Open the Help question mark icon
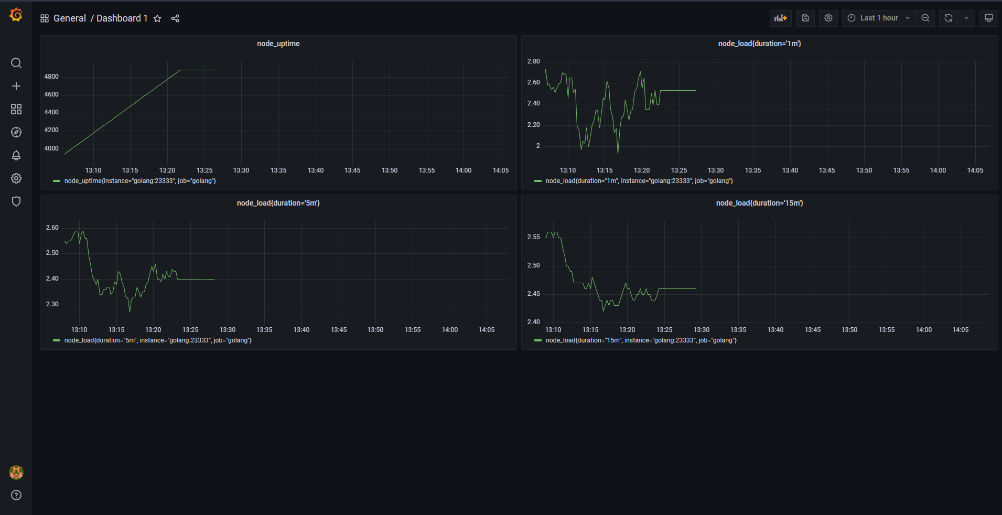 [16, 495]
